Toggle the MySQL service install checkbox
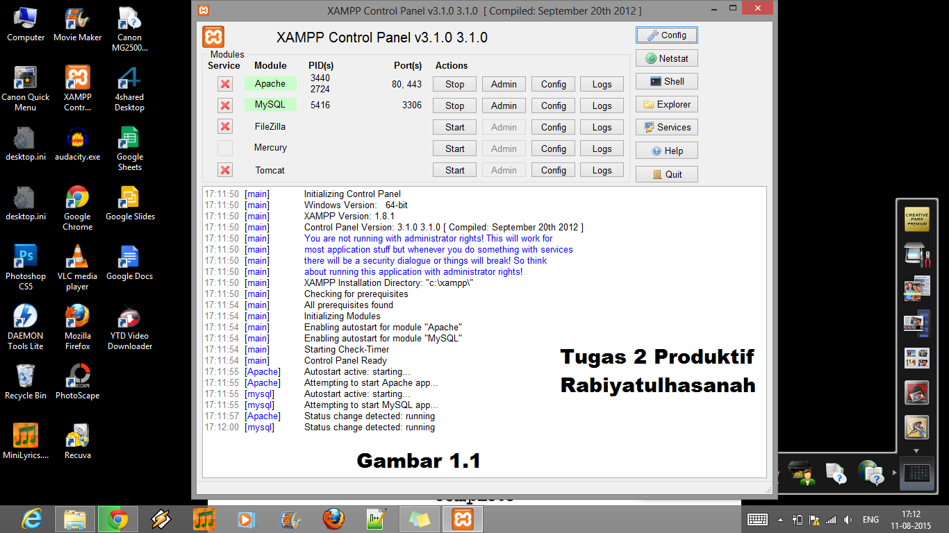Screen dimensions: 949x533 coord(224,105)
